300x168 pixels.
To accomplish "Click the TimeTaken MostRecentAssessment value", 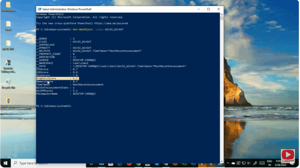I will click(x=88, y=85).
